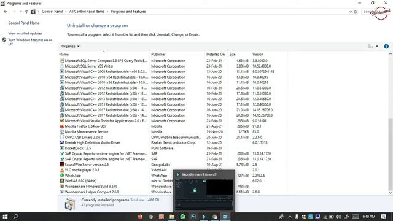Open the address bar history dropdown
393x221 pixels.
[x=351, y=12]
